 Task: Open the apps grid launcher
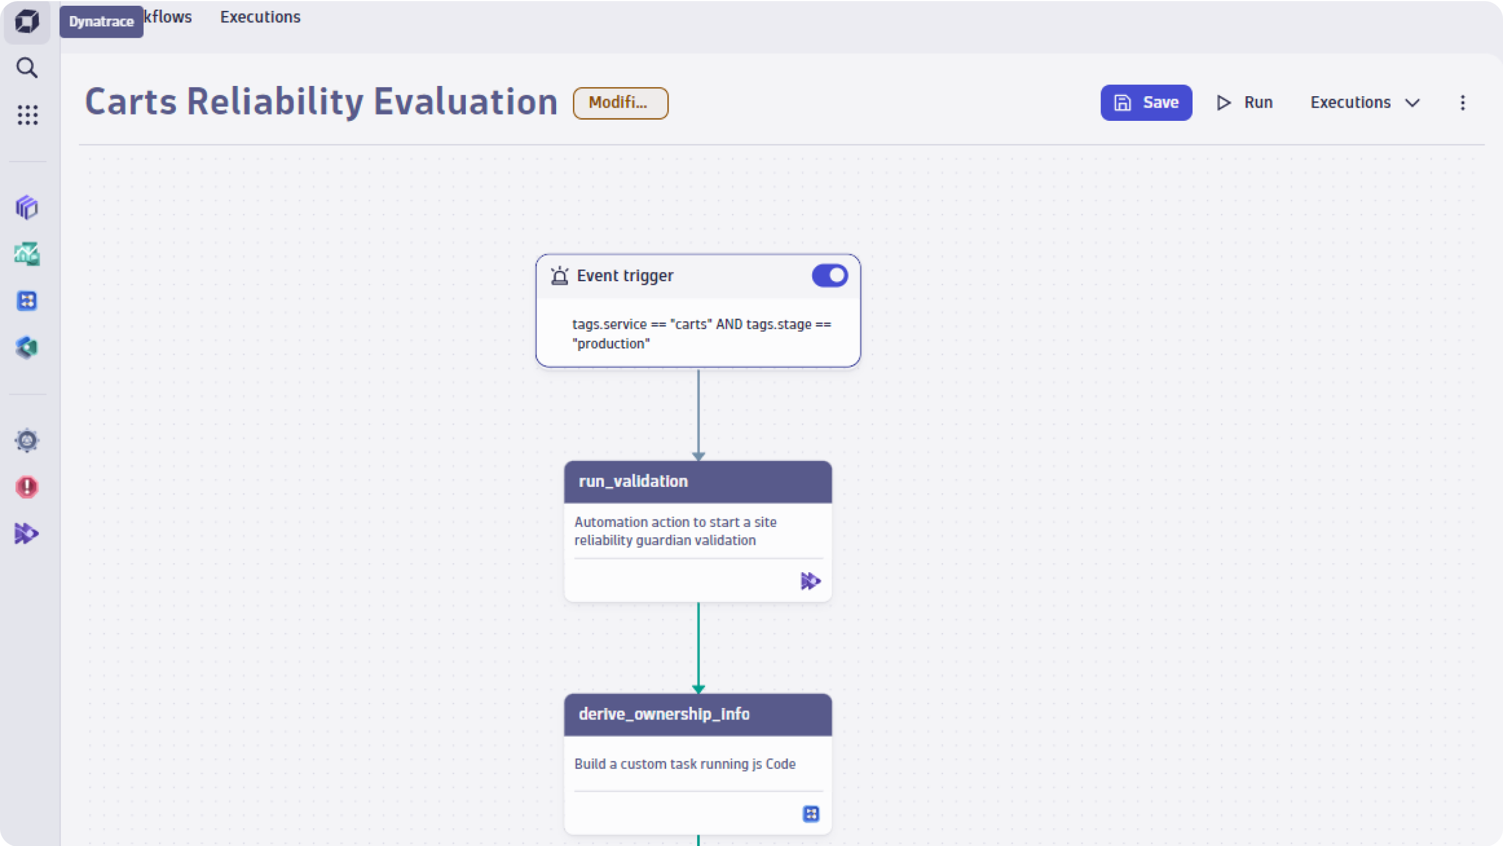click(27, 115)
